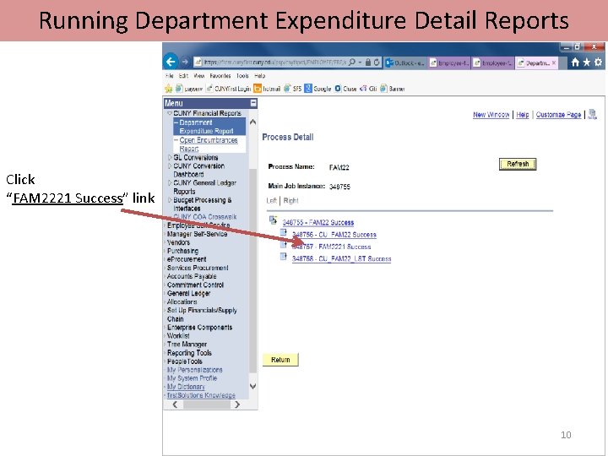Open the Accounts Payable menu item
Image resolution: width=608 pixels, height=456 pixels.
coord(192,276)
